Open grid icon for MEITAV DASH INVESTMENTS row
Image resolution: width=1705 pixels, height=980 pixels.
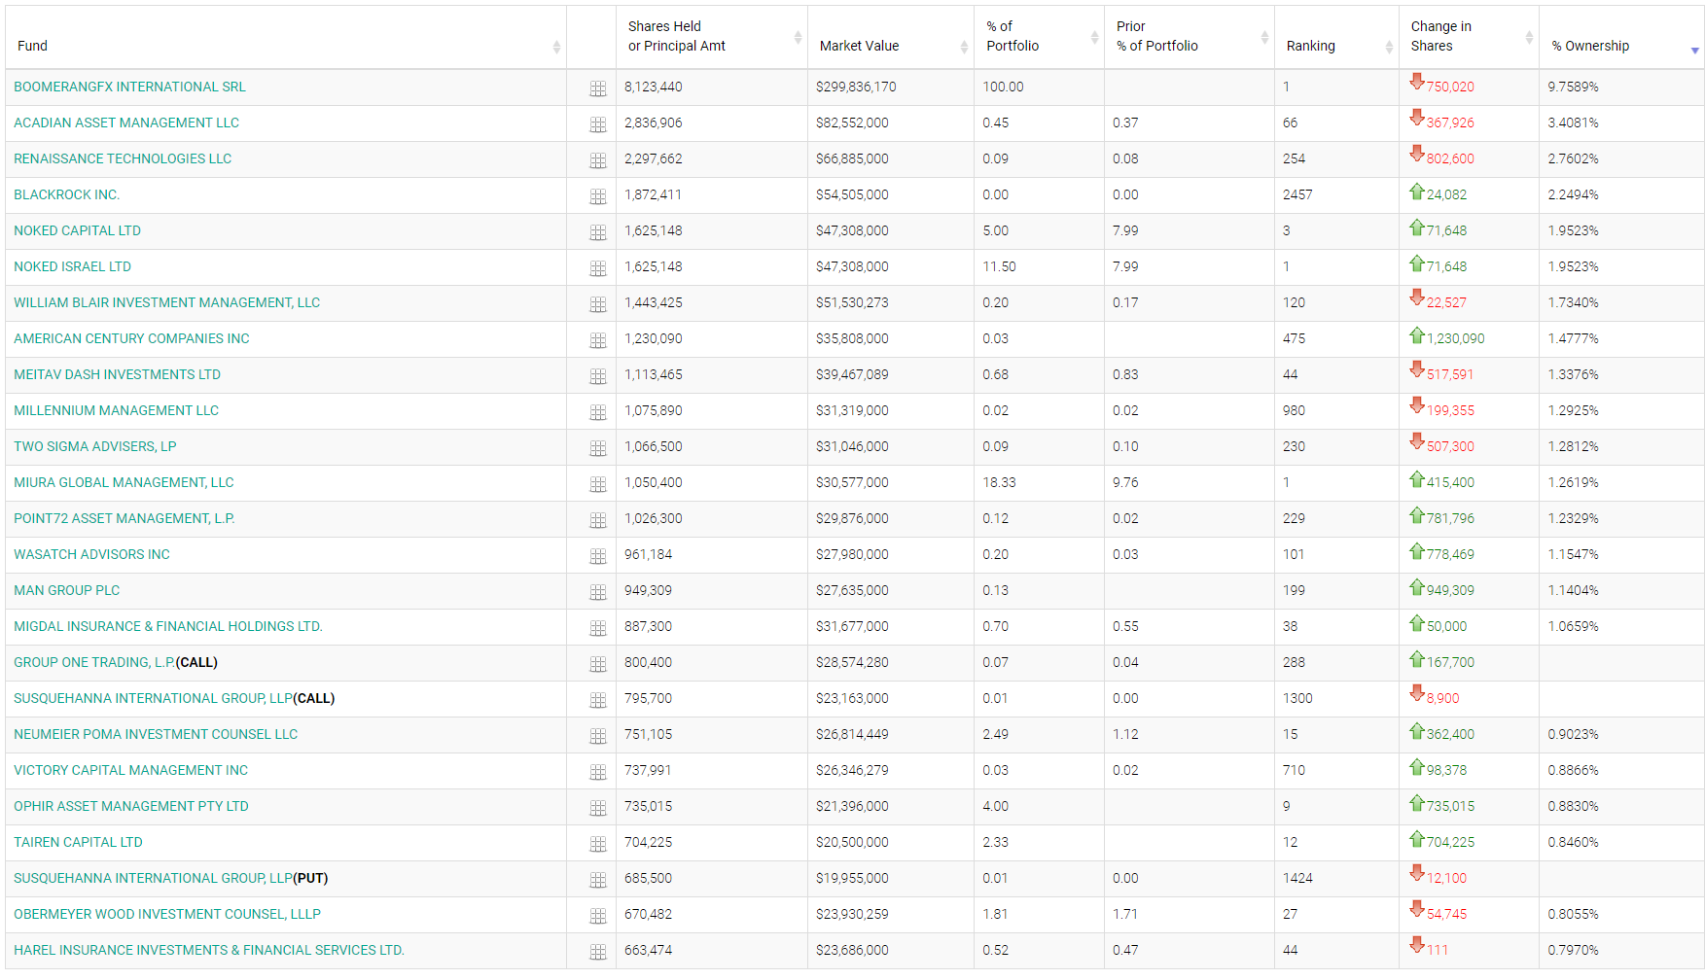[598, 376]
